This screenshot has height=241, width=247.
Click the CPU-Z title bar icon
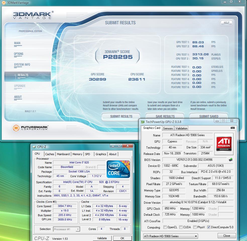tap(34, 147)
